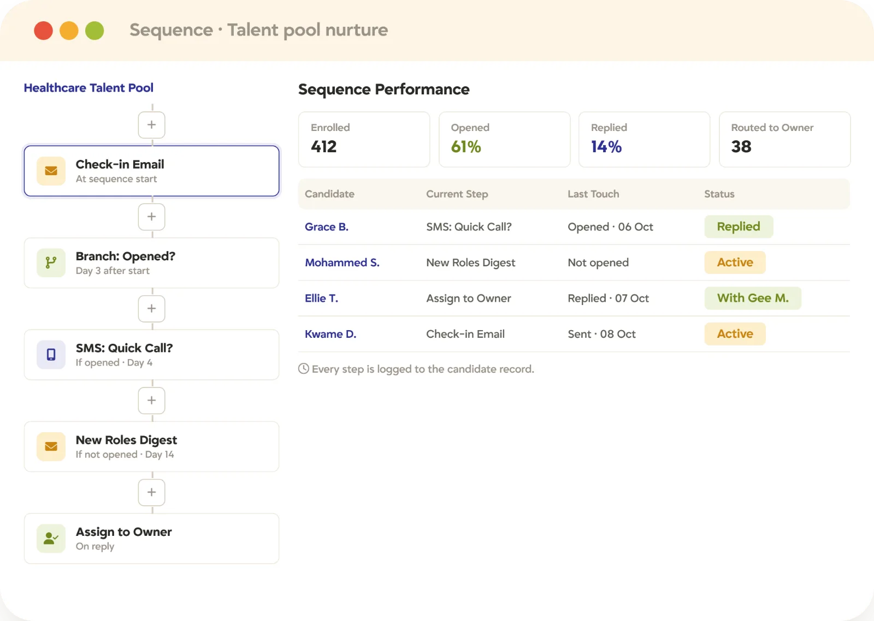Click the Status column header
This screenshot has width=874, height=621.
(719, 194)
